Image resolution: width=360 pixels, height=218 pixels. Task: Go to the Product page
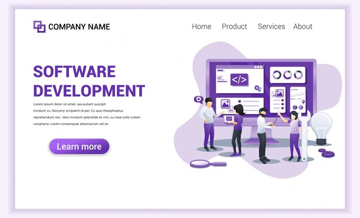pos(234,26)
